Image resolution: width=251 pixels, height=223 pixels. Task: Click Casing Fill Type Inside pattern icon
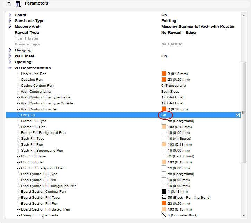click(x=164, y=215)
